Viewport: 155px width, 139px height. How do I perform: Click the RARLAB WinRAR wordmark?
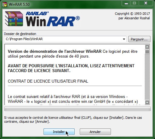coord(53,19)
